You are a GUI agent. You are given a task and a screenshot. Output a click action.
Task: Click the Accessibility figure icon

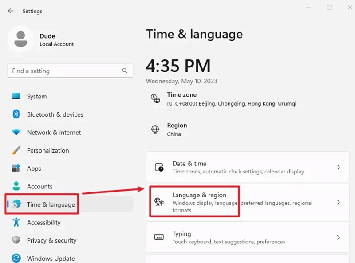(16, 222)
